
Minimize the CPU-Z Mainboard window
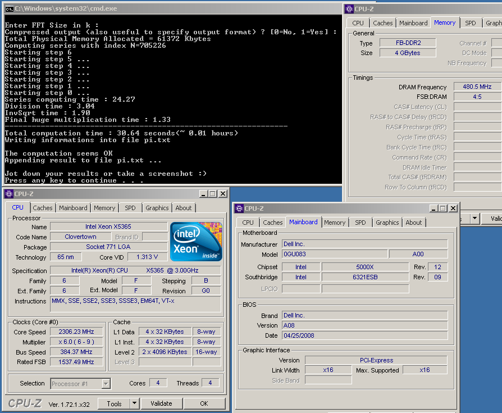tap(433, 208)
